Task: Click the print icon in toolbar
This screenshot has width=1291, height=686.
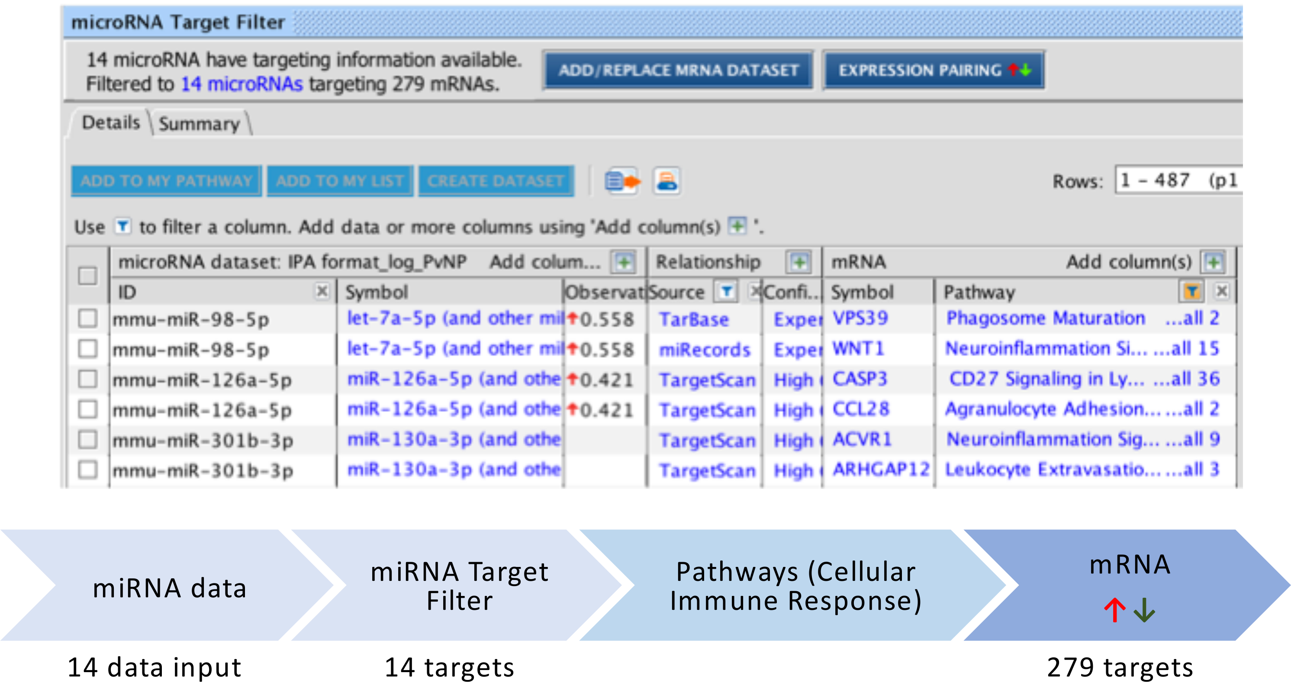Action: pyautogui.click(x=666, y=181)
